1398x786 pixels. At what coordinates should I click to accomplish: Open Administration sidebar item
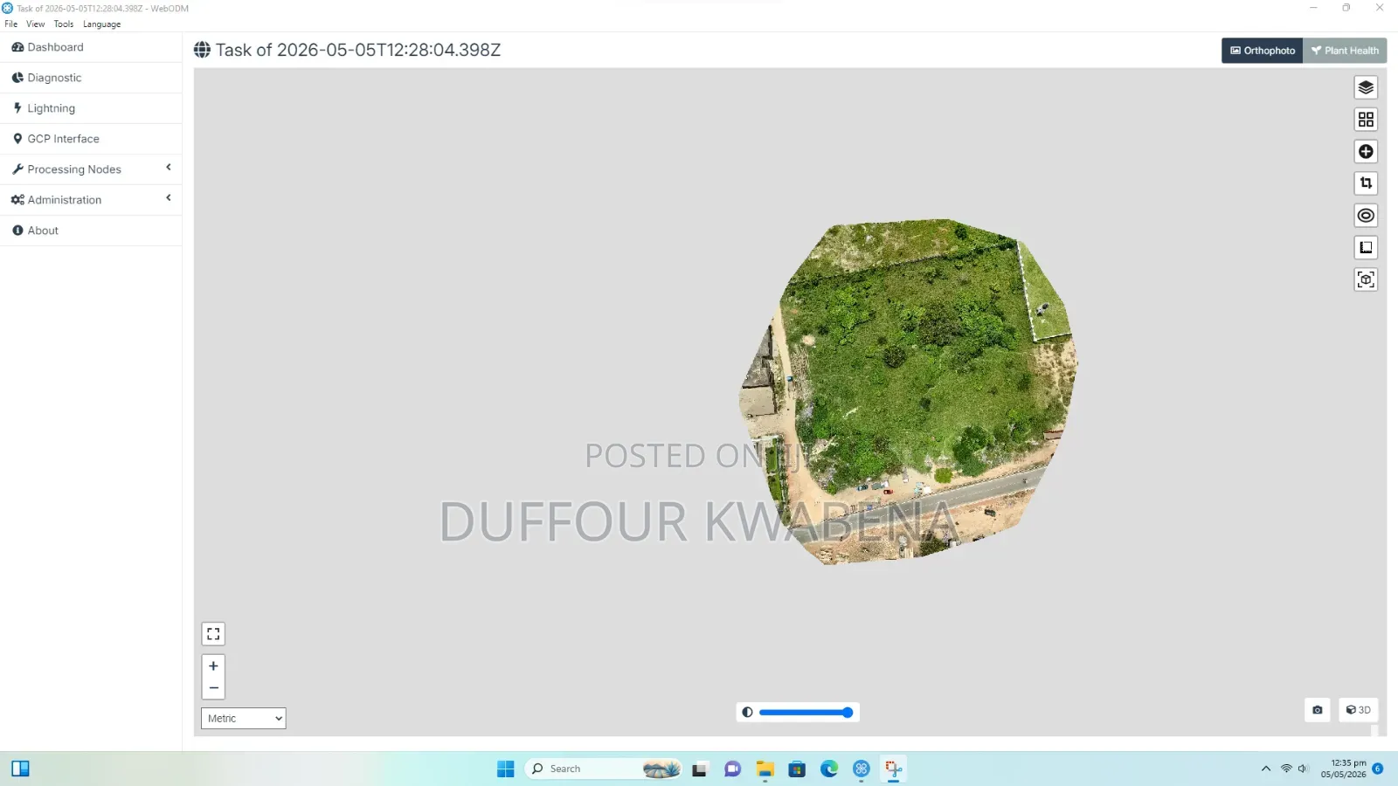91,200
